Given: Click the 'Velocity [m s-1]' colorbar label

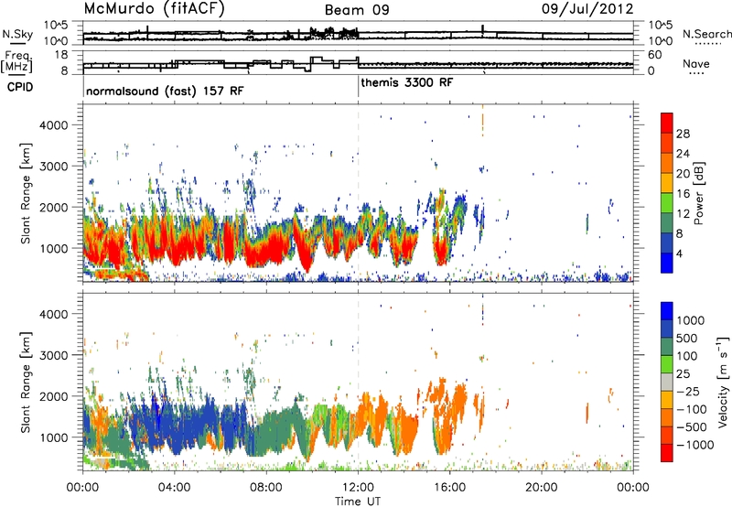Looking at the screenshot, I should point(723,382).
